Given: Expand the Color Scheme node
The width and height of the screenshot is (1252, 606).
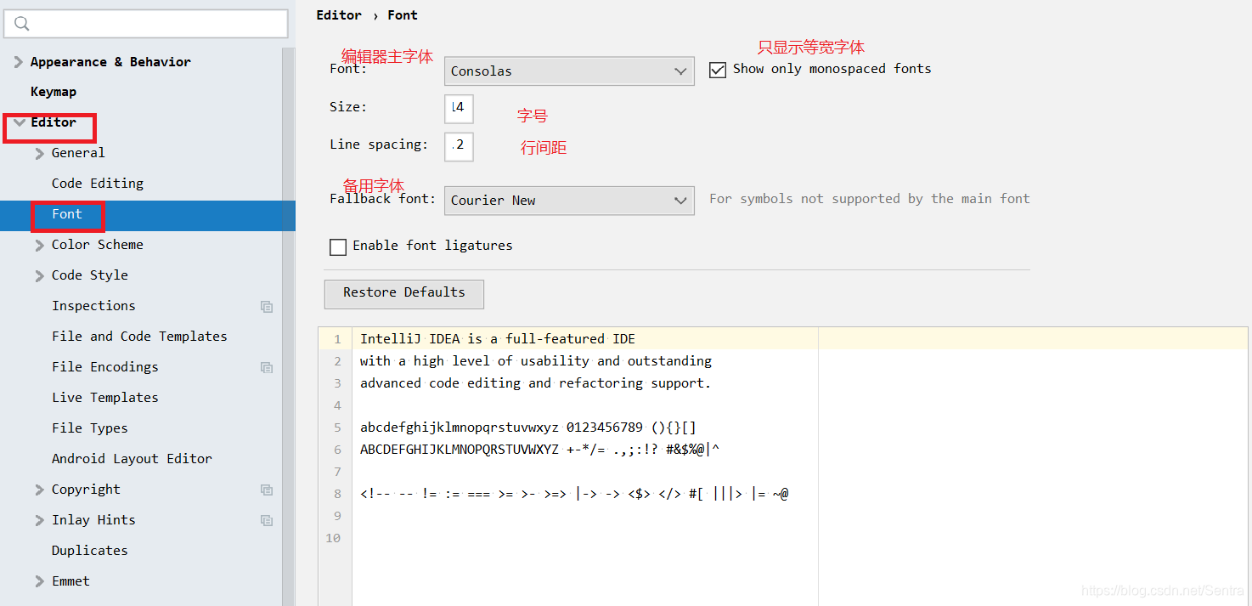Looking at the screenshot, I should pos(39,246).
